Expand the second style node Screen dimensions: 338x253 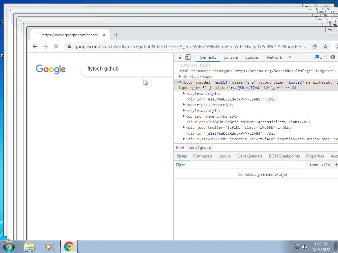(184, 110)
